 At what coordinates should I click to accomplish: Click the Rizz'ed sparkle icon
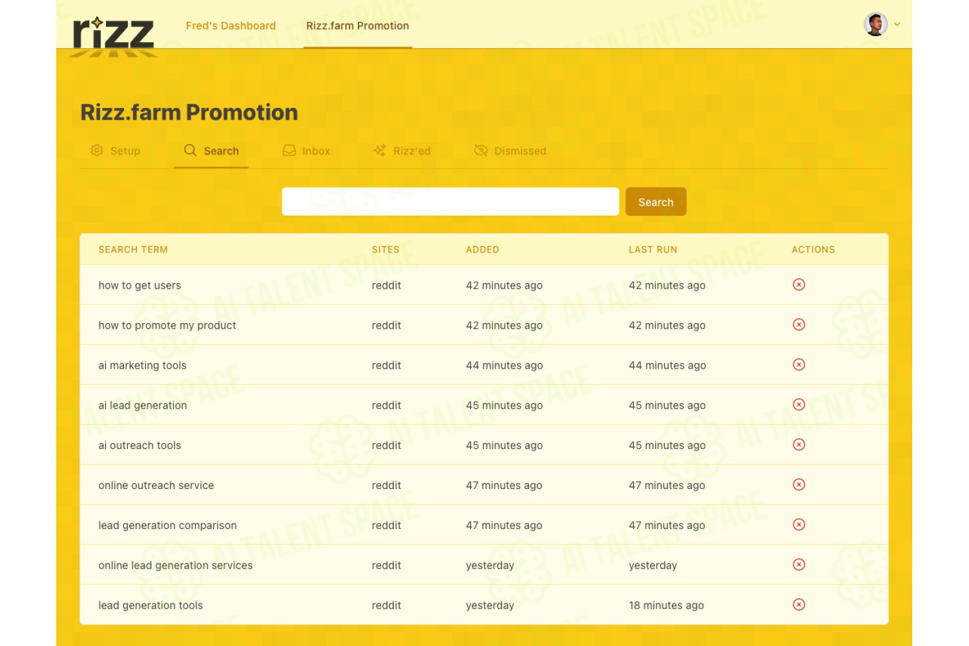380,151
